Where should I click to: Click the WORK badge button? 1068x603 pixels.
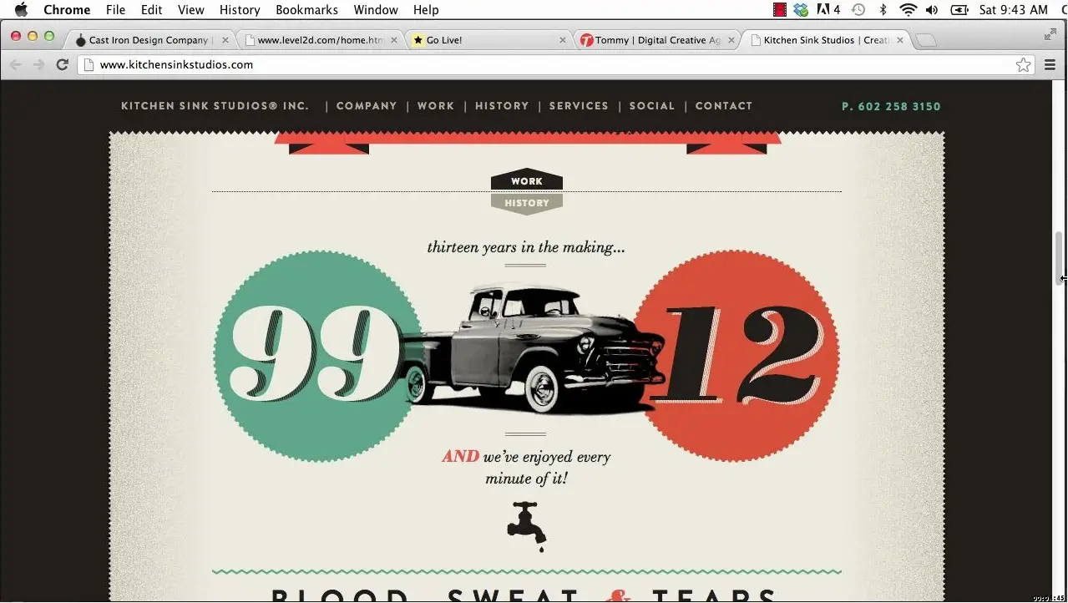tap(527, 181)
